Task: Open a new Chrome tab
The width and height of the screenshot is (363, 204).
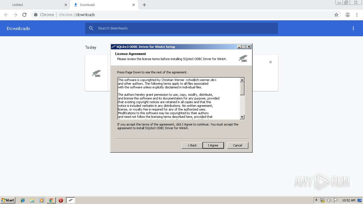Action: pyautogui.click(x=144, y=5)
